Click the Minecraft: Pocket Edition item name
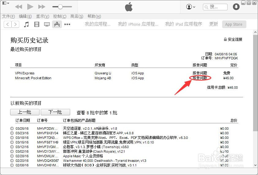The image size is (258, 175). pos(33,78)
